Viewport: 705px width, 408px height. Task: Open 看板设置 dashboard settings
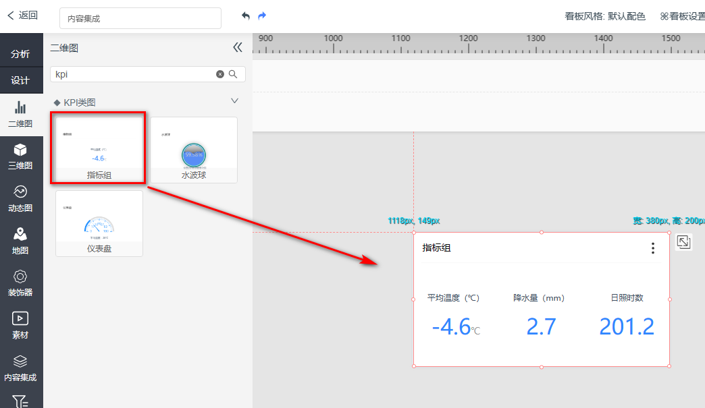point(682,17)
